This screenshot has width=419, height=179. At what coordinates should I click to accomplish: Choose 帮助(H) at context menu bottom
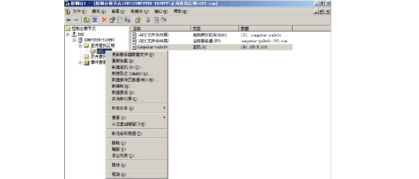click(137, 175)
